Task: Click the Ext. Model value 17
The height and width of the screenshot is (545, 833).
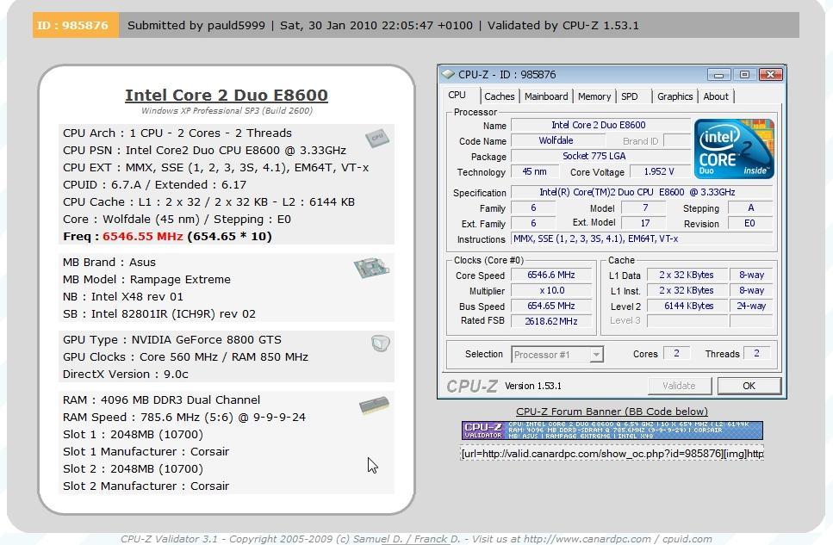Action: (x=645, y=223)
